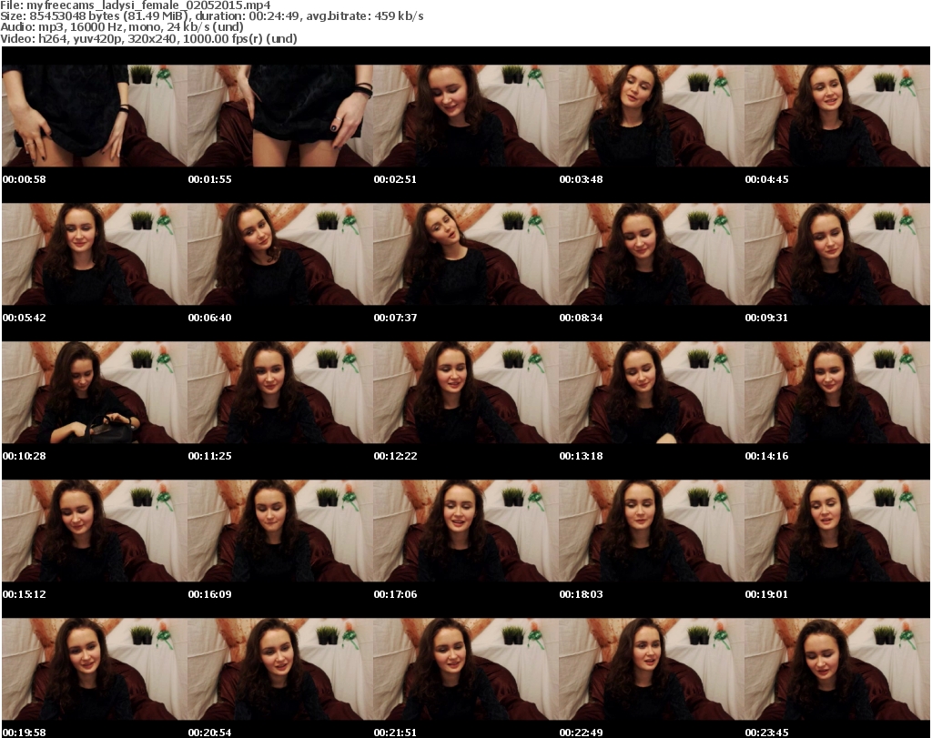
Task: Select the thumbnail above timestamp 00:14:16
Action: [x=837, y=393]
